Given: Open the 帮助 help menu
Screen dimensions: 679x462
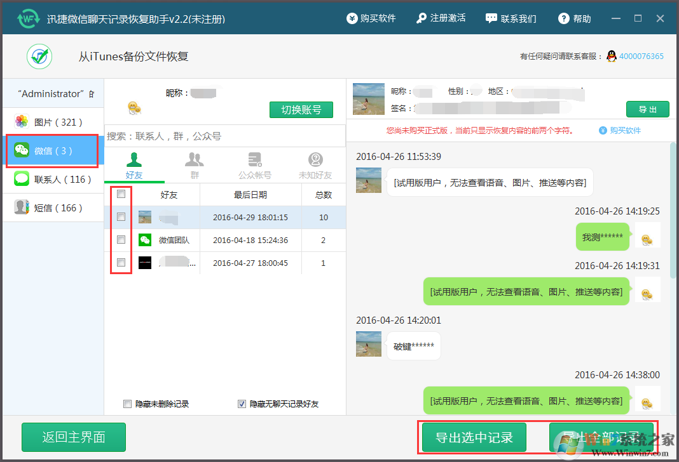Looking at the screenshot, I should [x=574, y=18].
